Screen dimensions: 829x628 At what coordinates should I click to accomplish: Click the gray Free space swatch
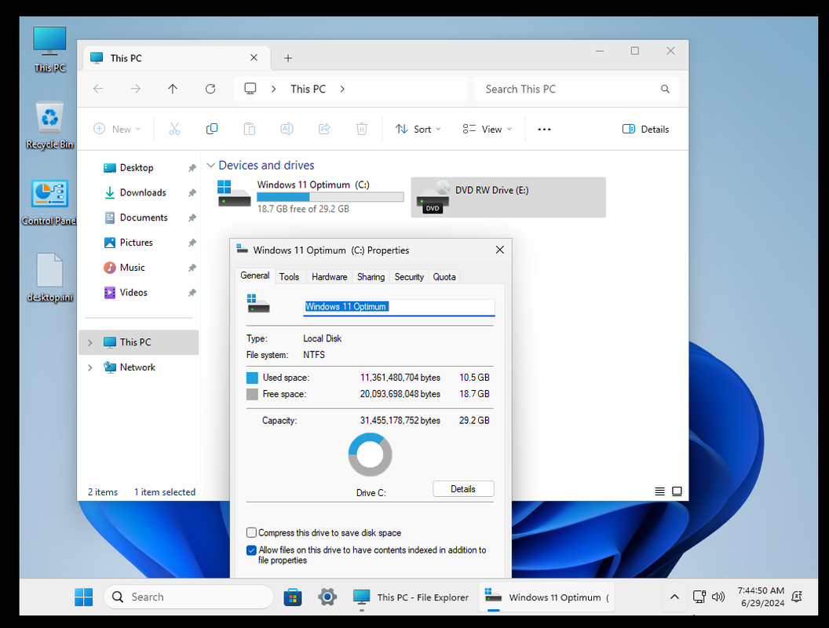(x=252, y=394)
